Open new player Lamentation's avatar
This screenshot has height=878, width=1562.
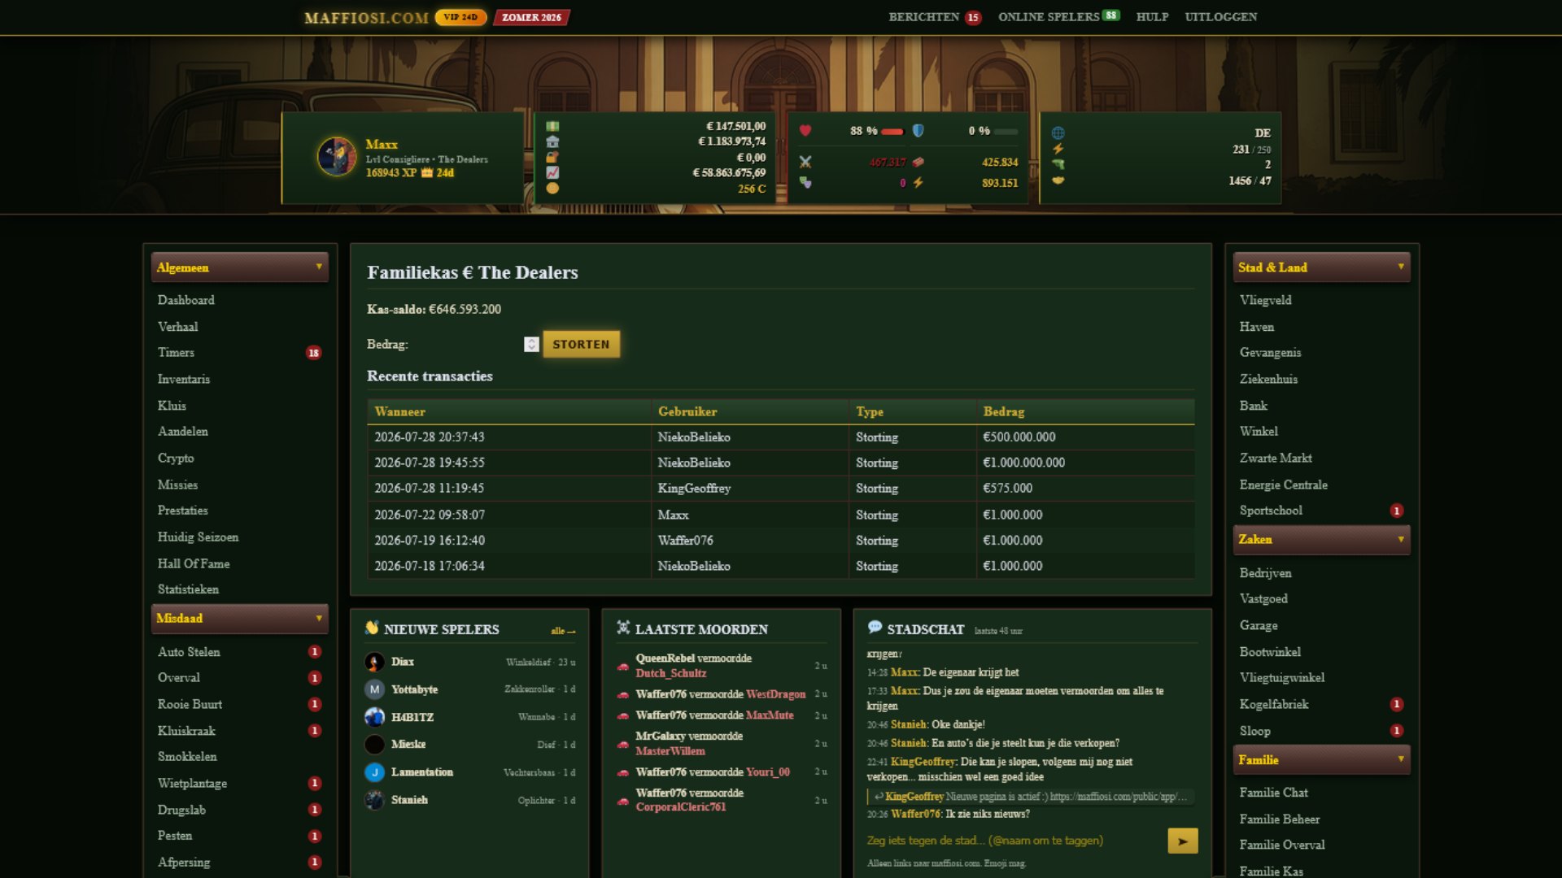(x=374, y=772)
